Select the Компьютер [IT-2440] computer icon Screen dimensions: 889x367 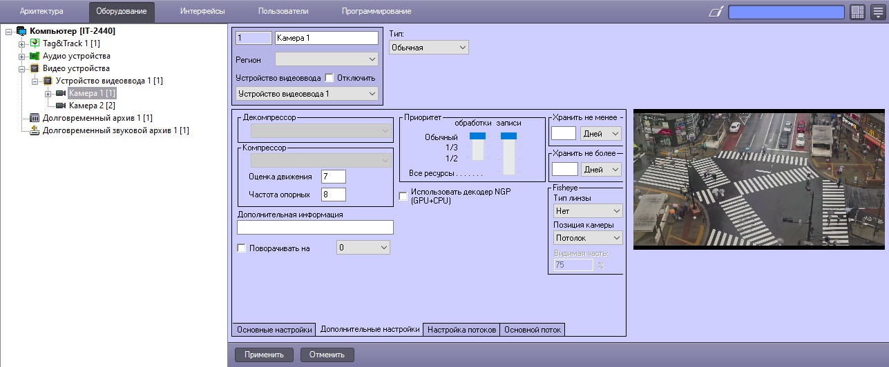point(21,31)
